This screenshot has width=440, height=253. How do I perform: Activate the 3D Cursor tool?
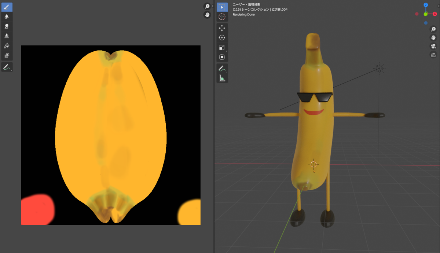[x=222, y=17]
